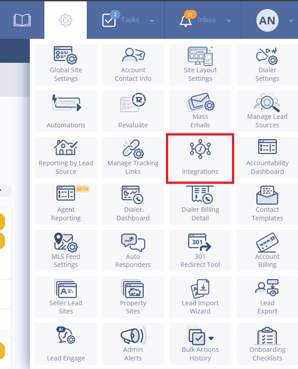The width and height of the screenshot is (298, 369).
Task: Open the Inbox bell notifications
Action: [186, 21]
